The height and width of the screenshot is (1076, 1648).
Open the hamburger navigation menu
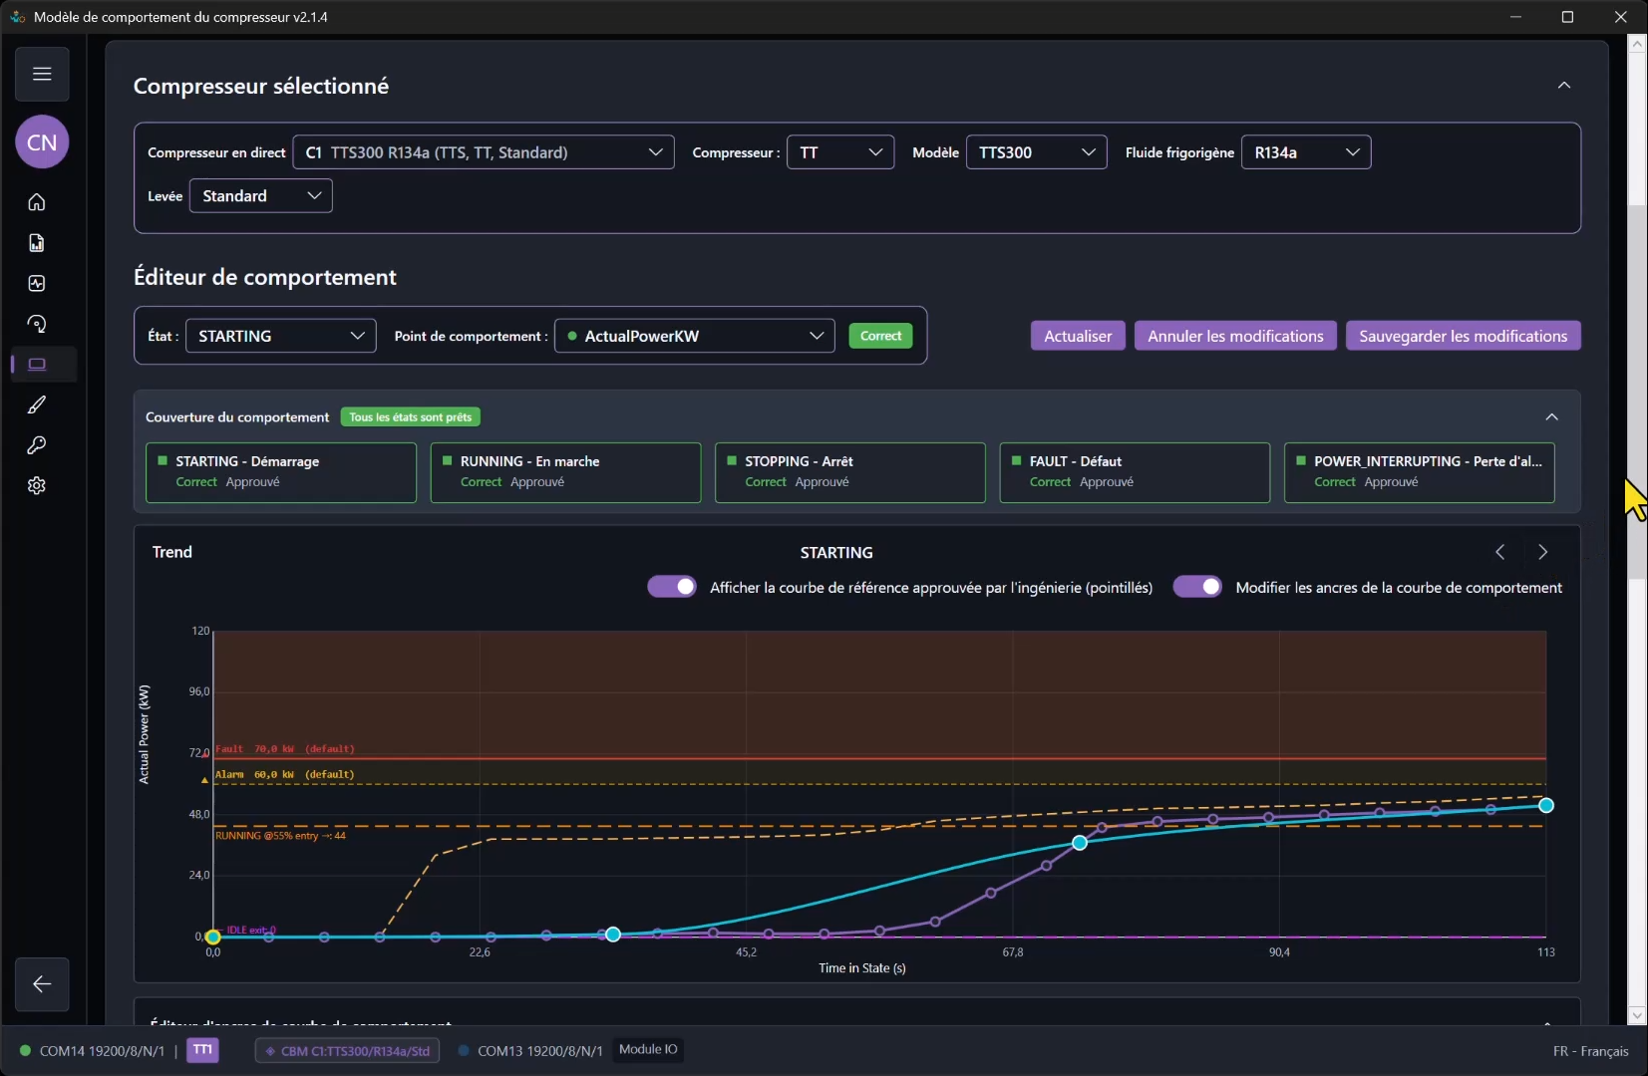coord(42,74)
